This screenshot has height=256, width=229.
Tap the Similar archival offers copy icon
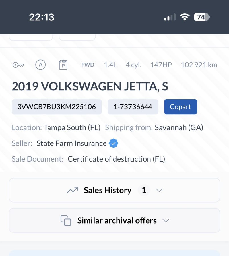[x=66, y=220]
